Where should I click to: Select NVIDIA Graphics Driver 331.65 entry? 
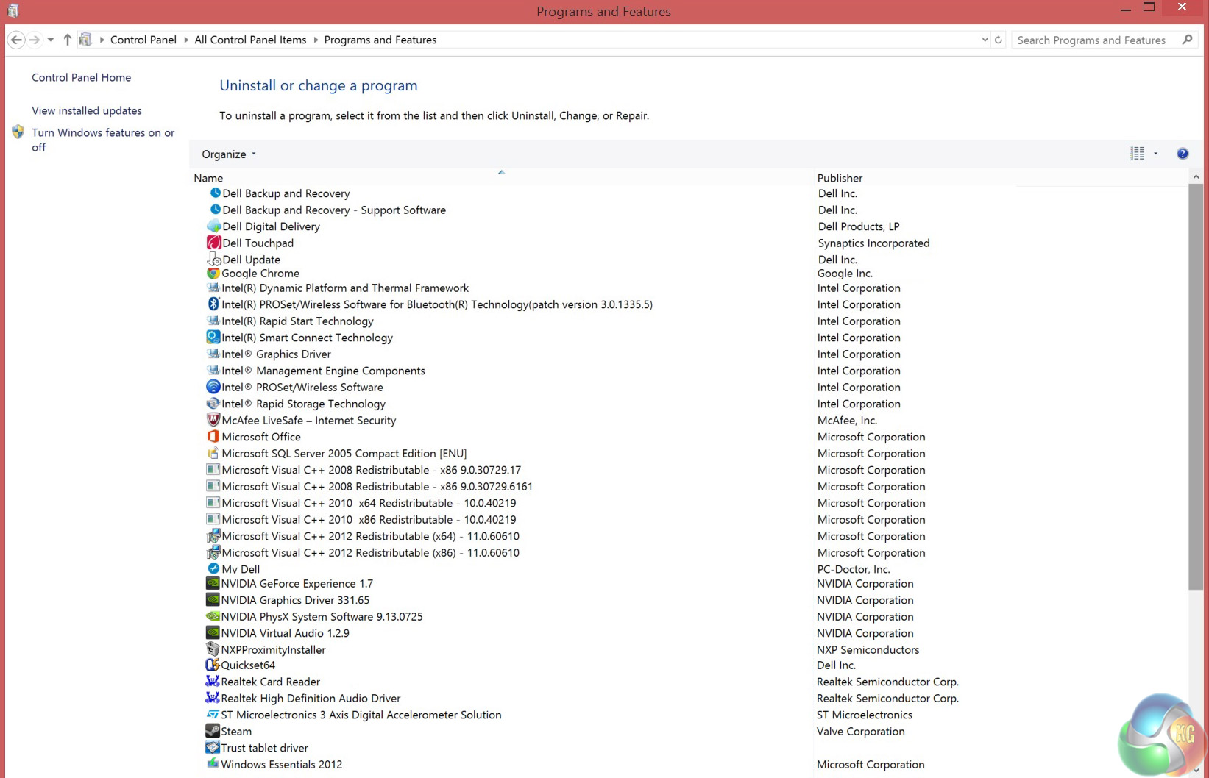295,600
